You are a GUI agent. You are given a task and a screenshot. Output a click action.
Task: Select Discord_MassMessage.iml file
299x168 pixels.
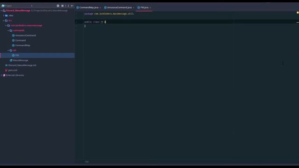(22, 65)
